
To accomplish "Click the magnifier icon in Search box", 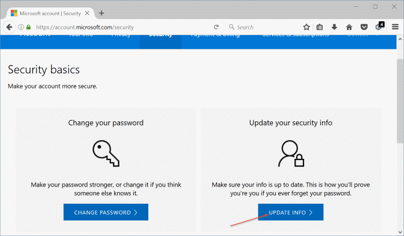I will click(231, 26).
